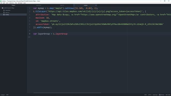Viewport: 171px width, 96px height.
Task: Click the script.js file icon in tree
Action: click(4, 15)
